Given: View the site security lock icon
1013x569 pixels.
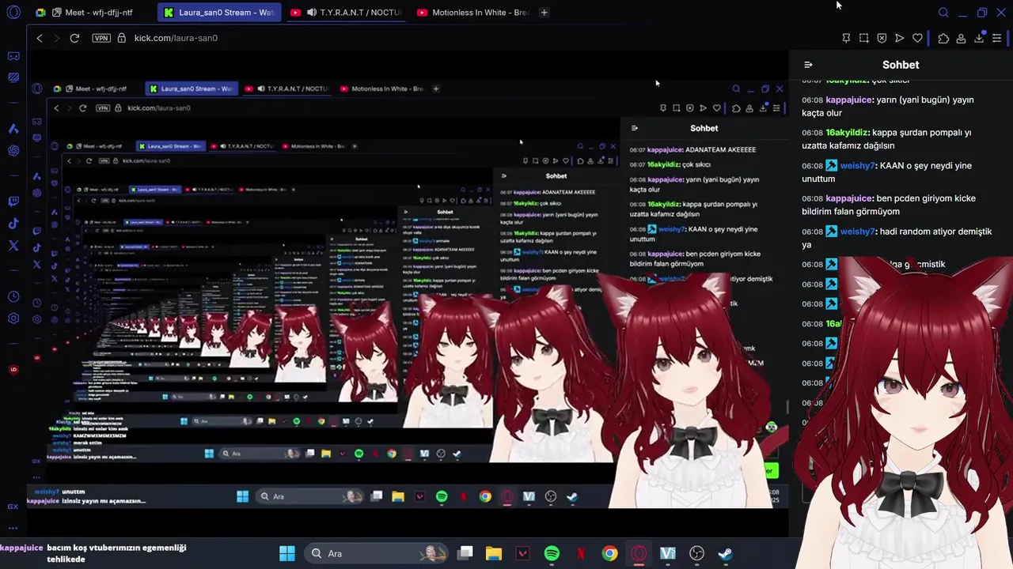Looking at the screenshot, I should click(x=121, y=38).
